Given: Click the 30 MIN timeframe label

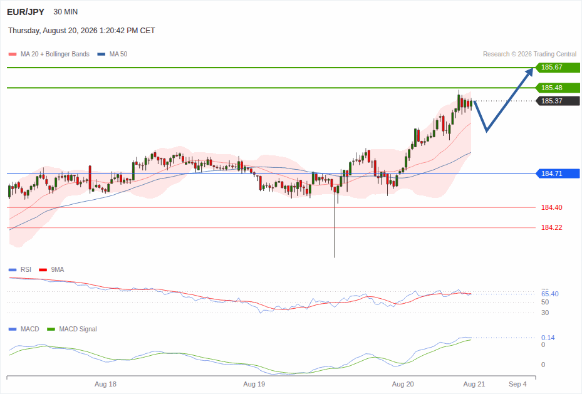Looking at the screenshot, I should [x=65, y=12].
